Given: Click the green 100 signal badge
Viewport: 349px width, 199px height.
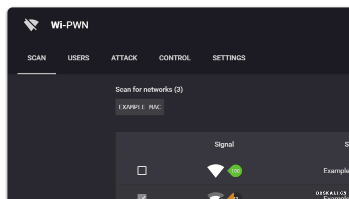Looking at the screenshot, I should coord(235,171).
